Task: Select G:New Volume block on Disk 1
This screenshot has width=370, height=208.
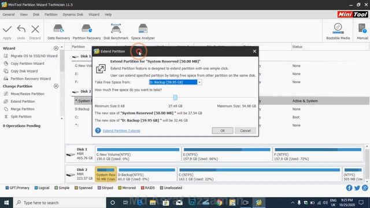Action: coord(138,154)
